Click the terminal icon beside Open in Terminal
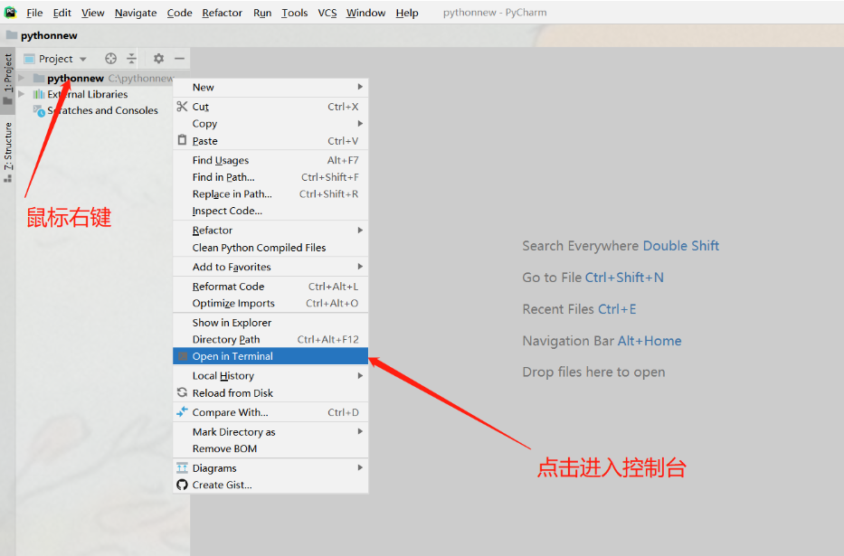 click(183, 356)
